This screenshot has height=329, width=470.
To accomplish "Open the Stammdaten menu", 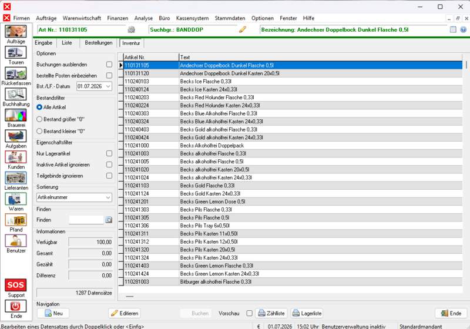I will pyautogui.click(x=230, y=18).
